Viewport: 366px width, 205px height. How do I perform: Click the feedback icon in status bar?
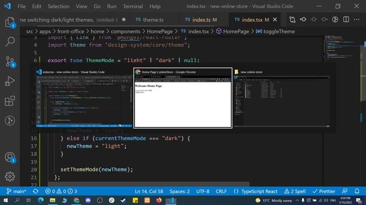[x=345, y=191]
